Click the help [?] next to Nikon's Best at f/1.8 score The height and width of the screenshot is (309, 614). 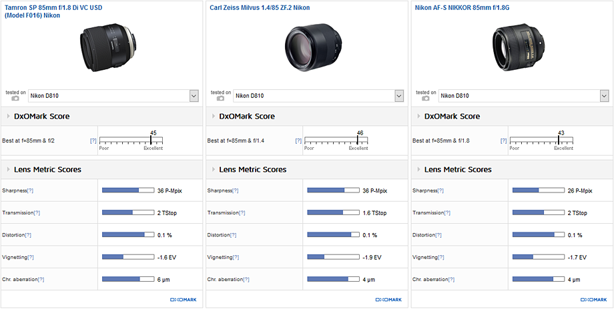pos(504,141)
